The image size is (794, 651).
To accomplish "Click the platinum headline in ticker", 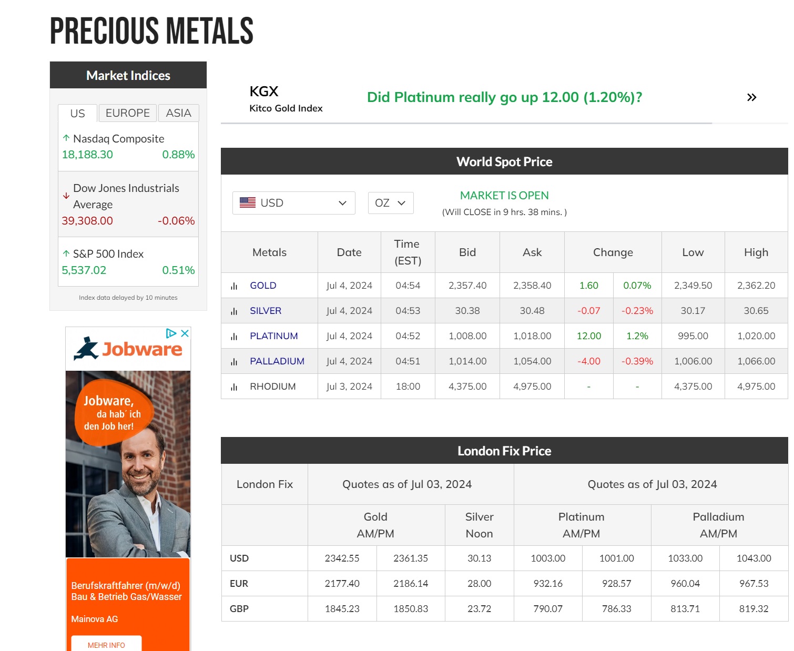I will click(x=504, y=97).
